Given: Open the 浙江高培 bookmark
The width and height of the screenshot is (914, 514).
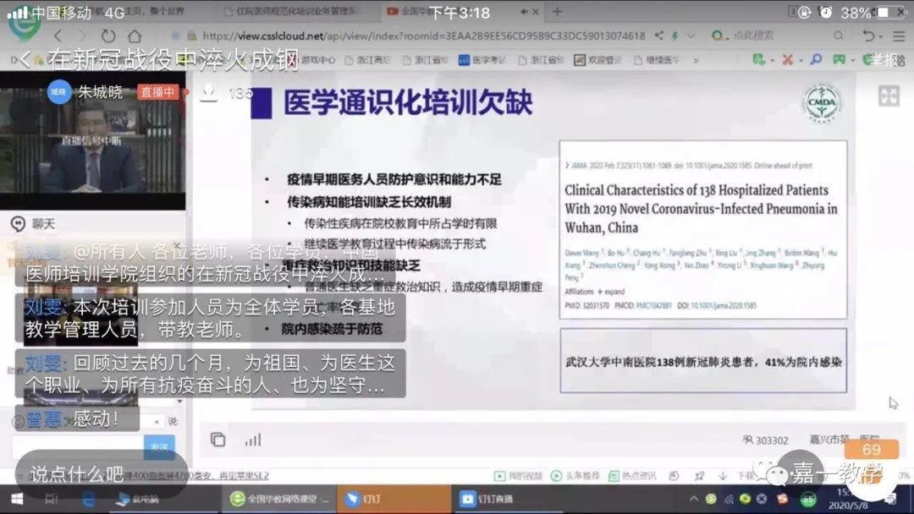Looking at the screenshot, I should (x=367, y=59).
